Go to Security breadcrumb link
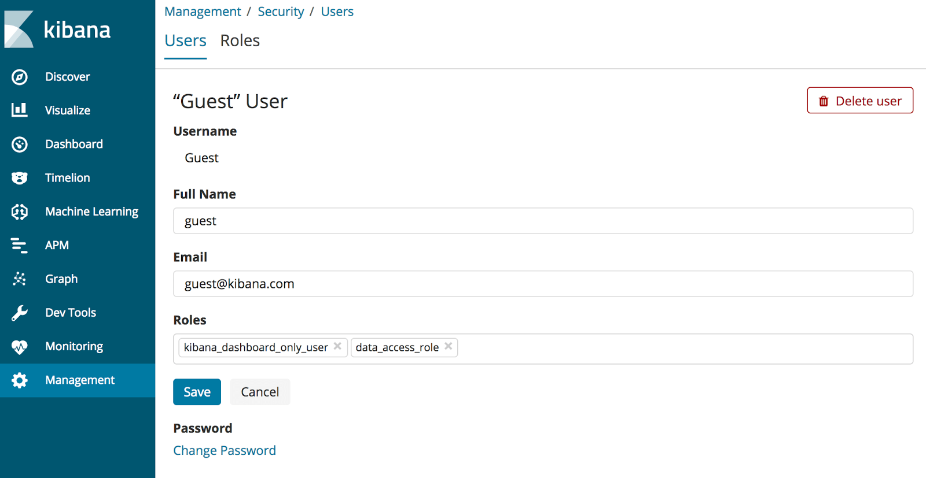 [x=281, y=12]
